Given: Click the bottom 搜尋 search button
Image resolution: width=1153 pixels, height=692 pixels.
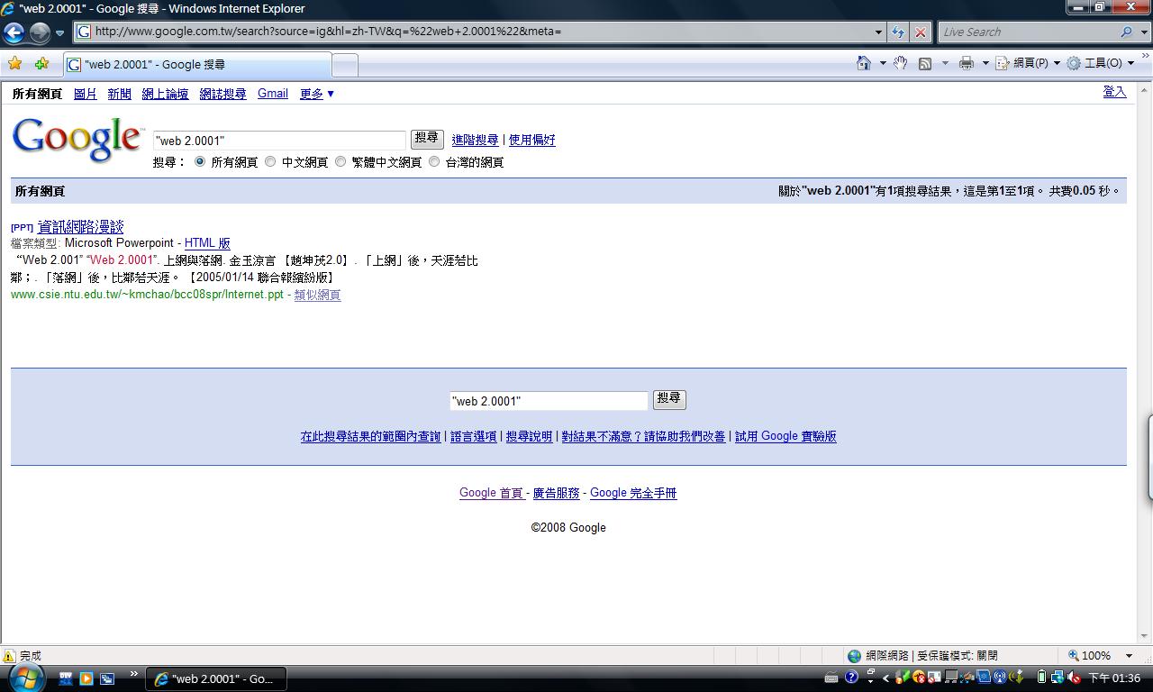Looking at the screenshot, I should (x=669, y=399).
